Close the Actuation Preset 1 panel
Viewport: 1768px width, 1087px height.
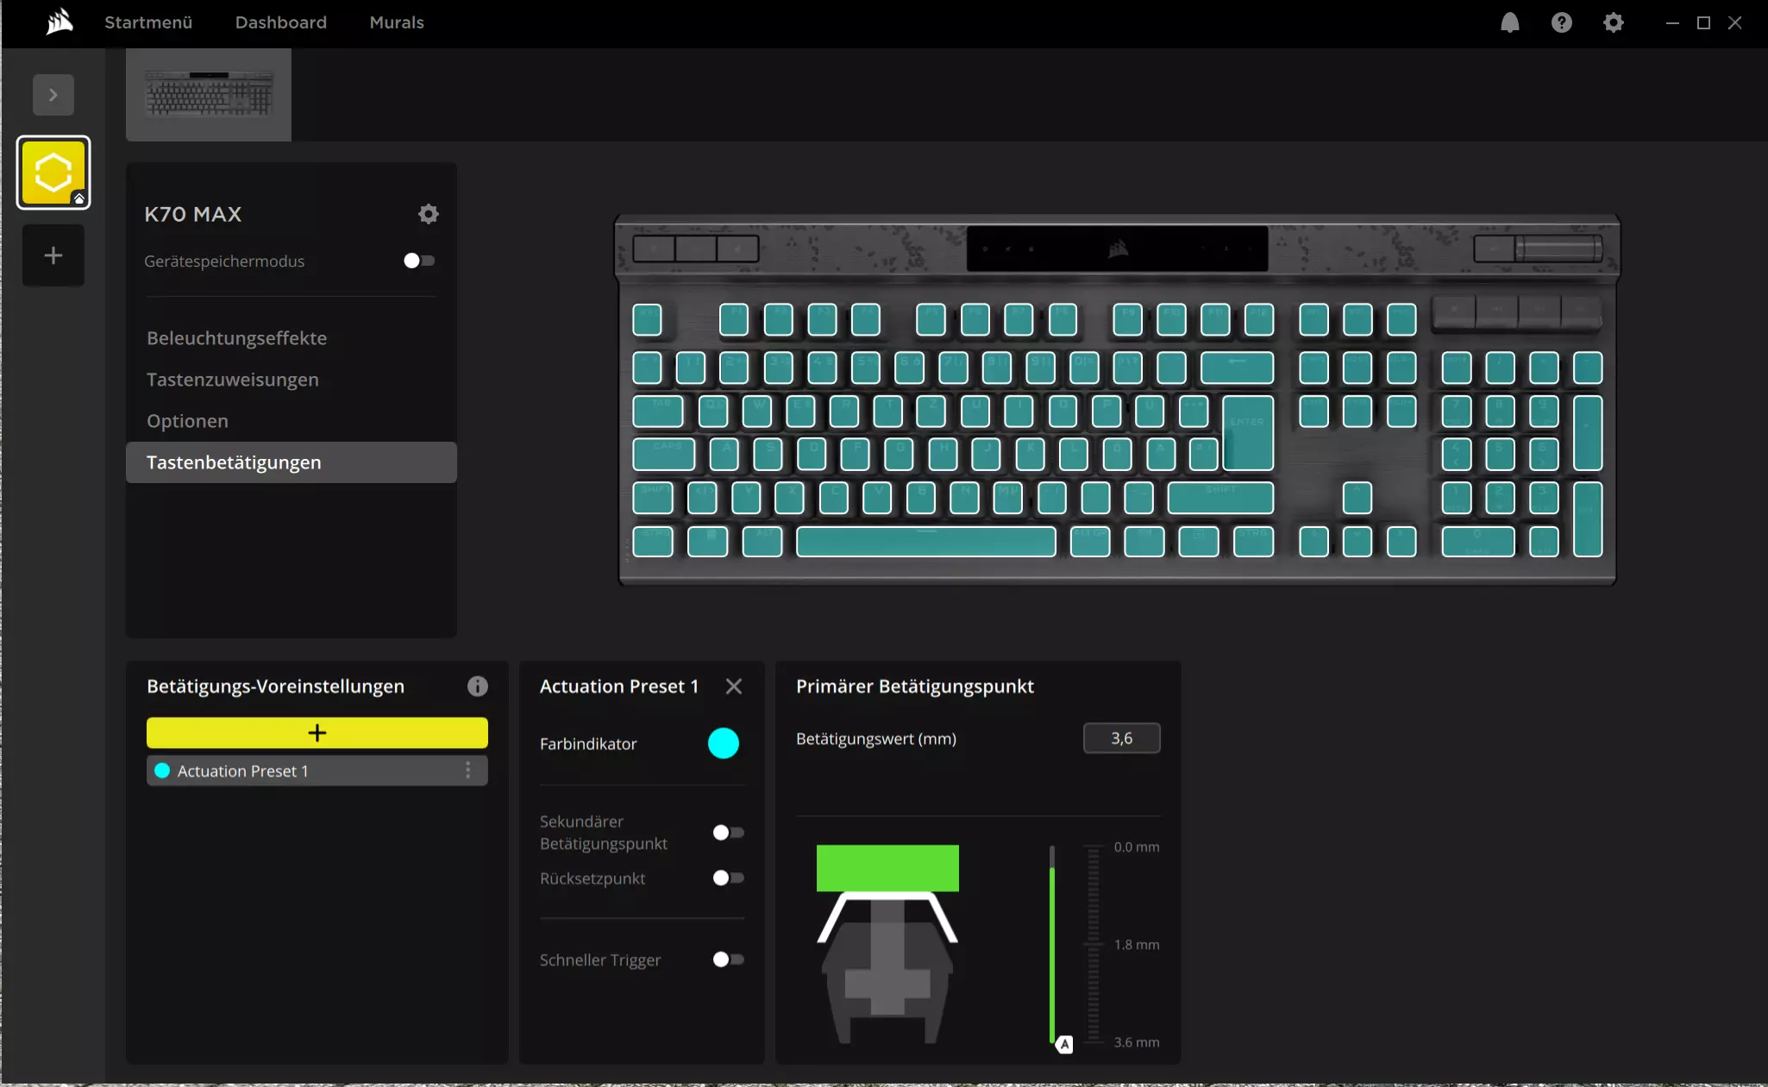[x=734, y=686]
